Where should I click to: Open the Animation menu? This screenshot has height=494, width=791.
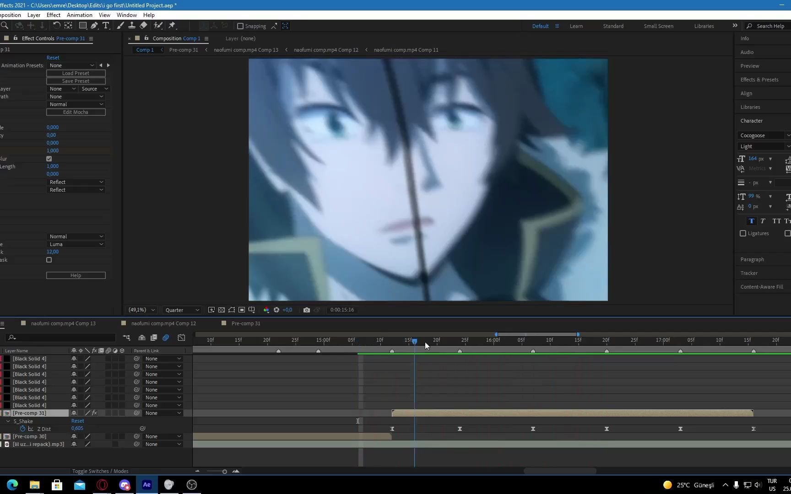tap(79, 15)
